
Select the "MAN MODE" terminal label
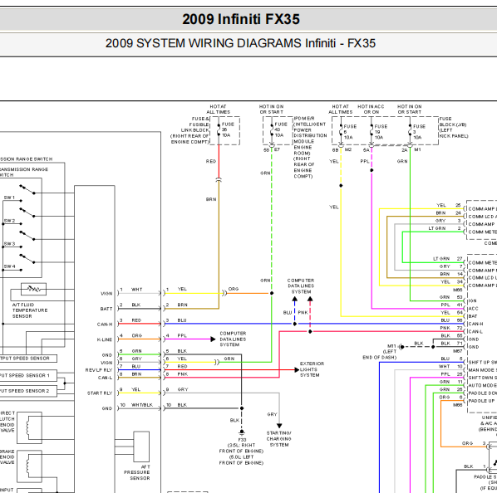click(x=482, y=370)
